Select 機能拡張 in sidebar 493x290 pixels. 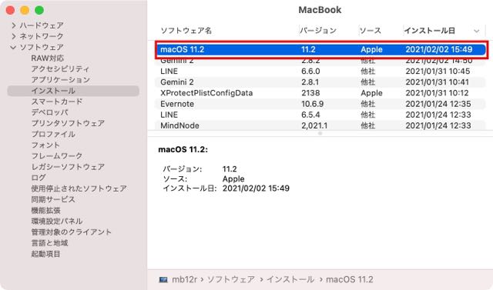(45, 210)
